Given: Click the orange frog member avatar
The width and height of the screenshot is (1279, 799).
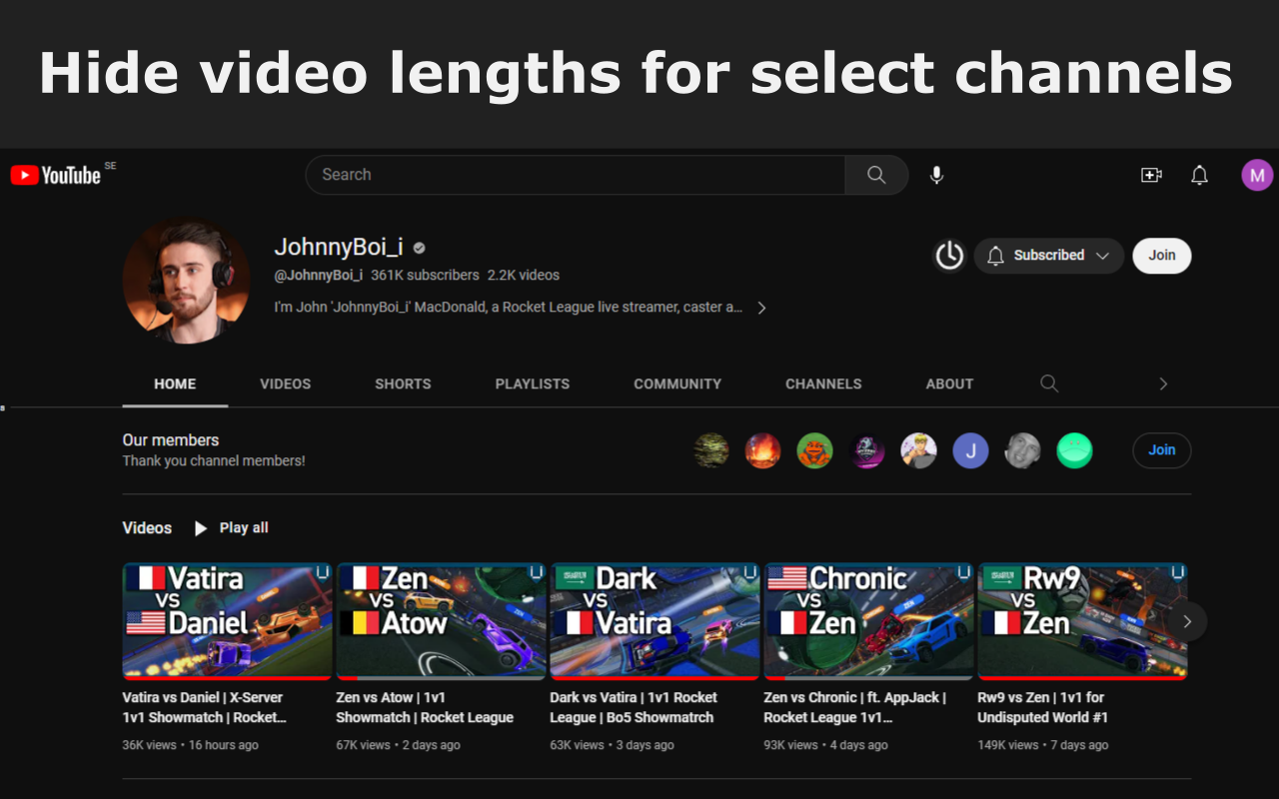Looking at the screenshot, I should (x=815, y=450).
